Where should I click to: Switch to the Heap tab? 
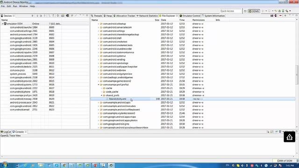click(x=108, y=16)
